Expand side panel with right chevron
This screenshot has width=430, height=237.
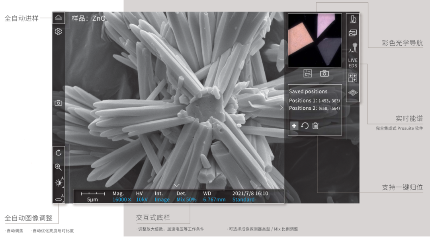pos(281,107)
